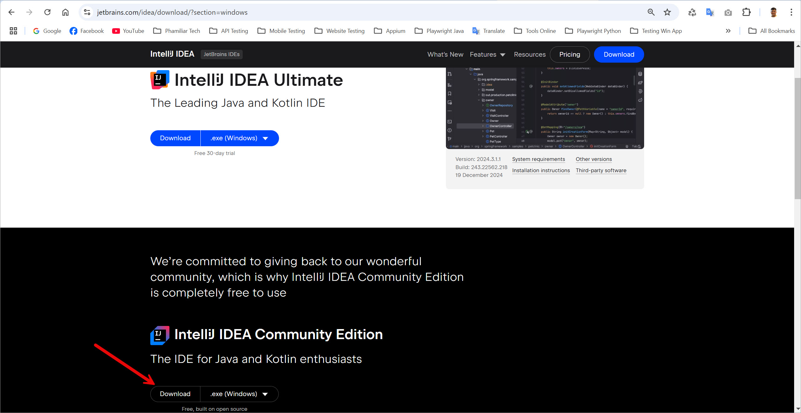
Task: Open the YouTube bookmark
Action: [128, 31]
